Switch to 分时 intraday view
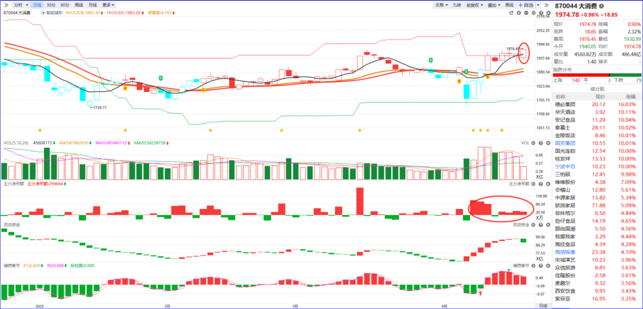The image size is (643, 309). [x=18, y=5]
